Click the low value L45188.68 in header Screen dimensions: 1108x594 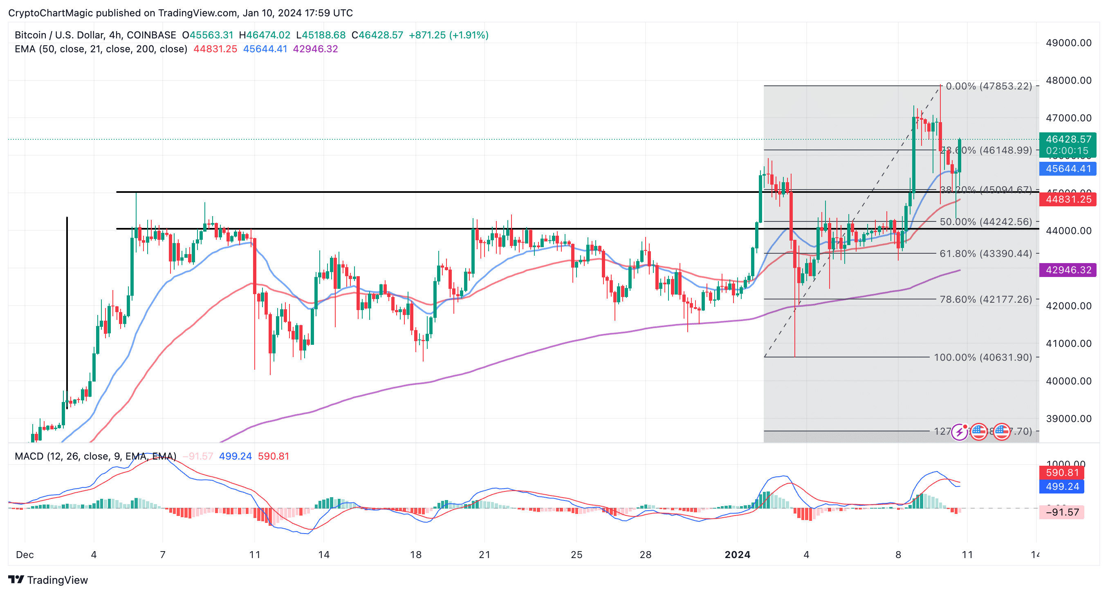click(321, 35)
